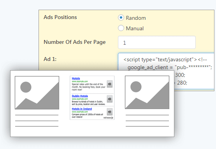
Task: Click the Number Of Ads Per Page field
Action: pyautogui.click(x=157, y=42)
